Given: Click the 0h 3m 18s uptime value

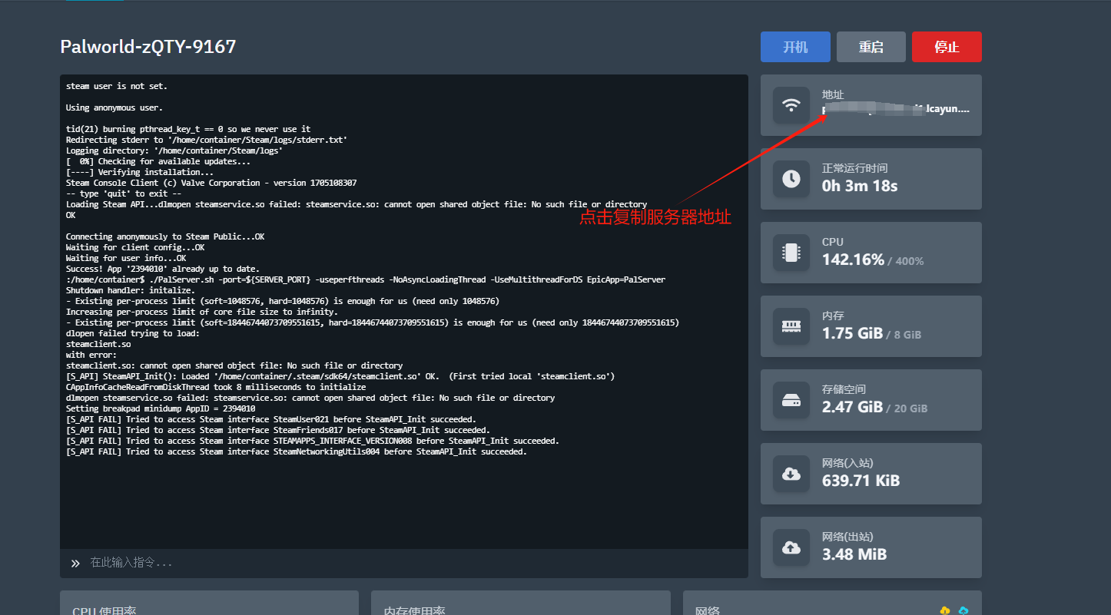Looking at the screenshot, I should coord(860,186).
